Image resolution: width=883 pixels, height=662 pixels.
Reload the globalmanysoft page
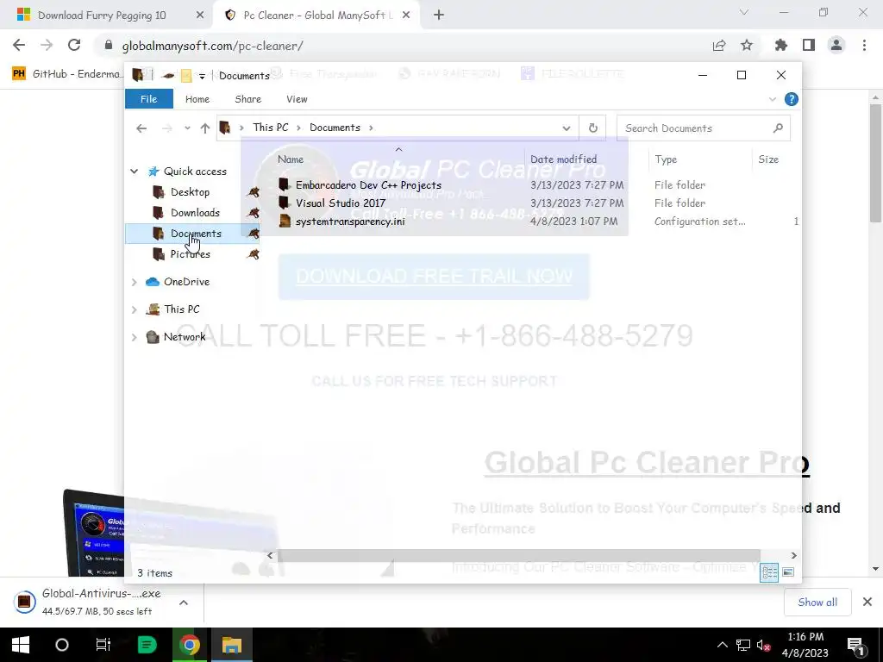click(74, 46)
